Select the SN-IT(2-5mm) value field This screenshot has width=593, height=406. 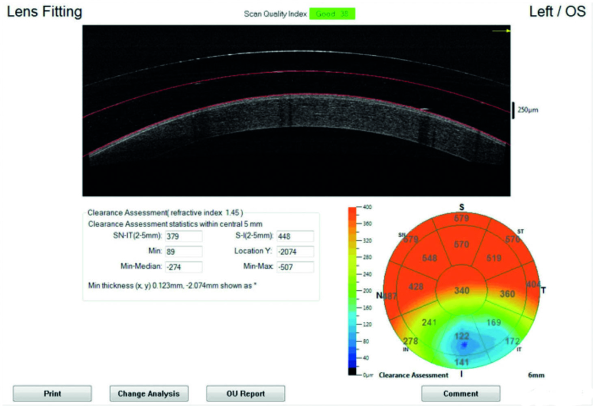pyautogui.click(x=184, y=237)
